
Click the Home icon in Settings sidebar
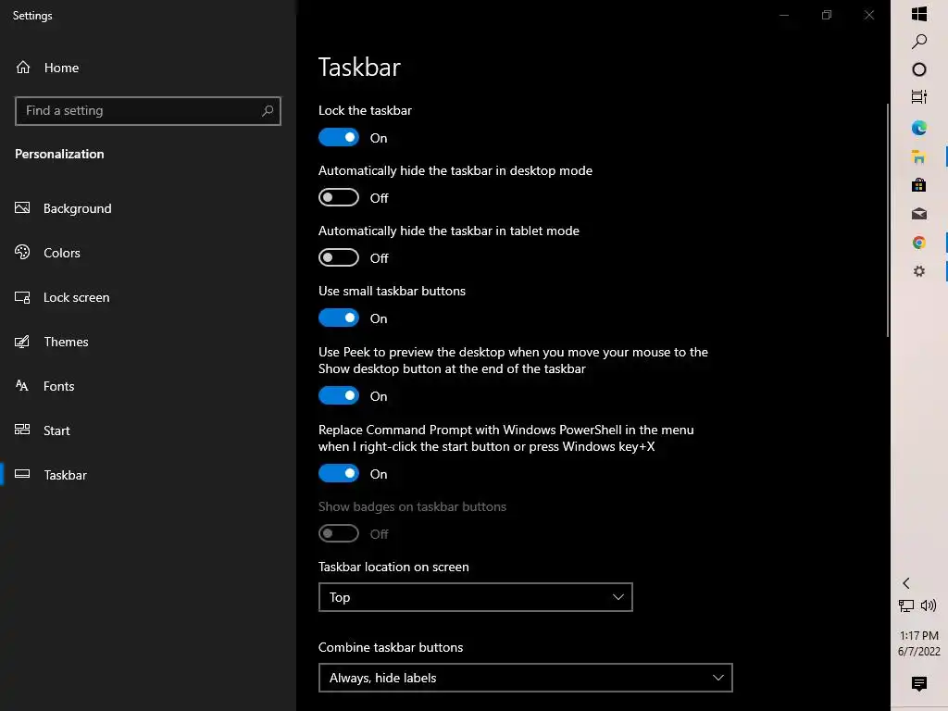pyautogui.click(x=23, y=68)
